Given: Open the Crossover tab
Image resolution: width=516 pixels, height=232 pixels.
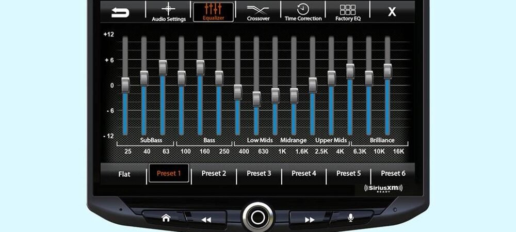Looking at the screenshot, I should pos(258,12).
